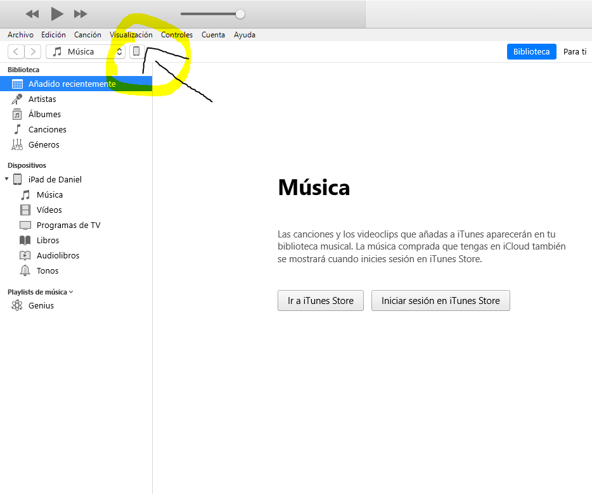Start playback with the Play button
This screenshot has height=494, width=592.
click(x=57, y=14)
